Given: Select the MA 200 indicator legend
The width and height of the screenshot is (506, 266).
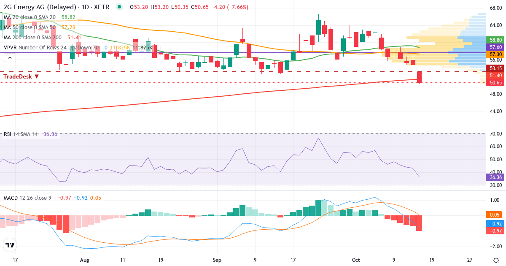Looking at the screenshot, I should [33, 37].
